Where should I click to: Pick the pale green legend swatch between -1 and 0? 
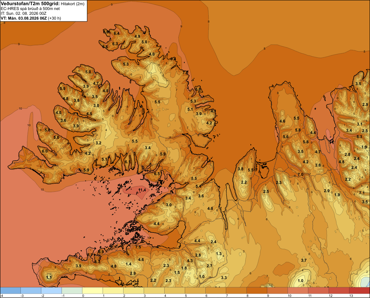click(x=72, y=291)
